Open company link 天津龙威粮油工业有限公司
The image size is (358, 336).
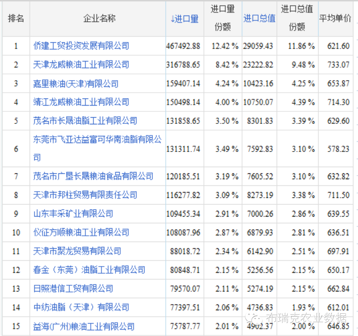[x=81, y=65]
